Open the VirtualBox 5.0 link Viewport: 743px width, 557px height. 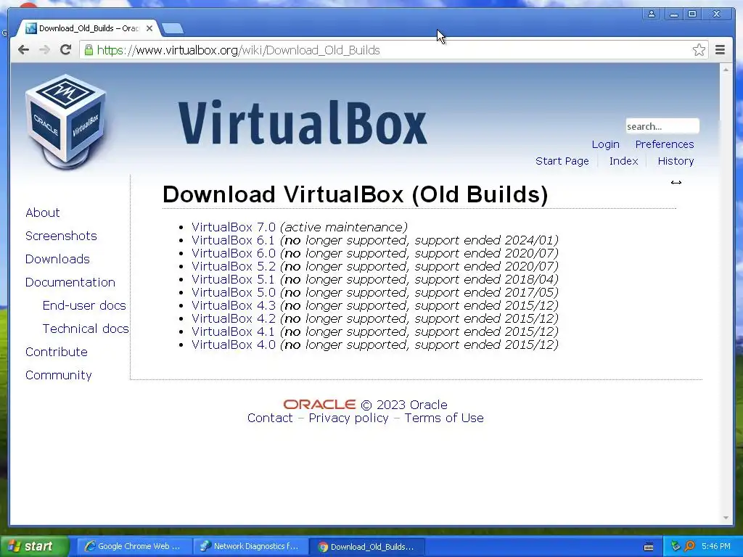pyautogui.click(x=234, y=292)
